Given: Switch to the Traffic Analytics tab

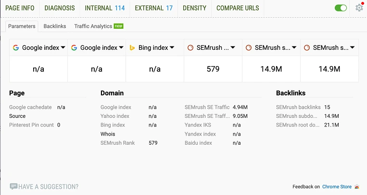Looking at the screenshot, I should 93,26.
